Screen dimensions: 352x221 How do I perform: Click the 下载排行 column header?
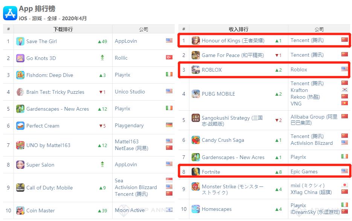click(63, 29)
